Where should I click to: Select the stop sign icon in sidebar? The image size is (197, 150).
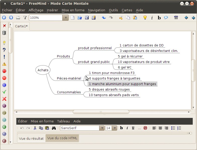click(x=4, y=71)
